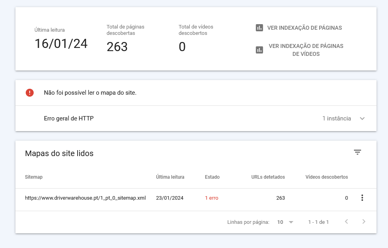Click 'Não foi possível ler o mapa do site' message
The image size is (388, 248).
click(x=90, y=93)
